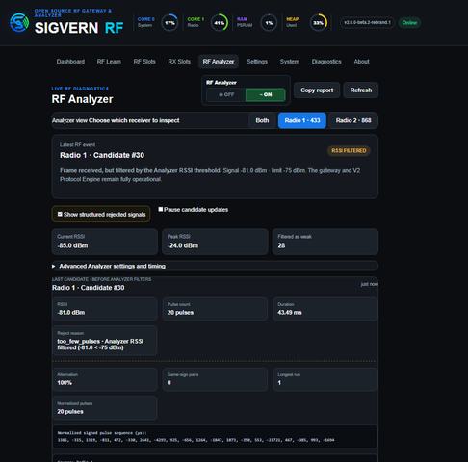Click the Heap used gauge

(x=319, y=23)
